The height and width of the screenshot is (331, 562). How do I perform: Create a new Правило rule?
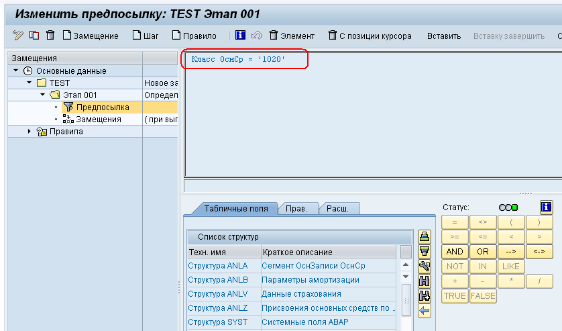pyautogui.click(x=194, y=36)
